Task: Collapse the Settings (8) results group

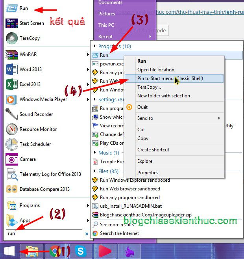Action: tap(94, 99)
